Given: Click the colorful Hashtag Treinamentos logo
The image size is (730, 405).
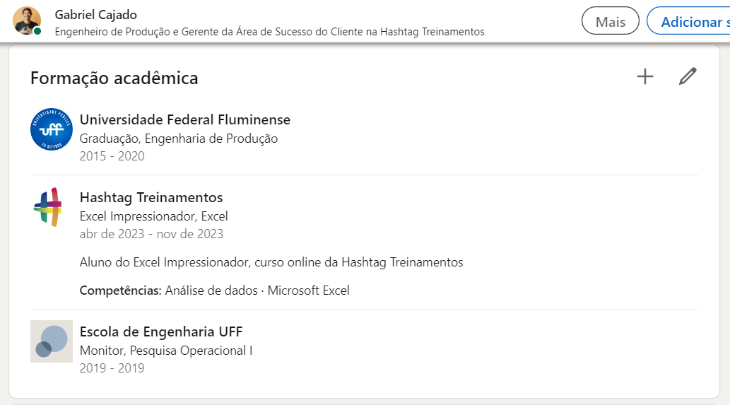Looking at the screenshot, I should click(48, 207).
